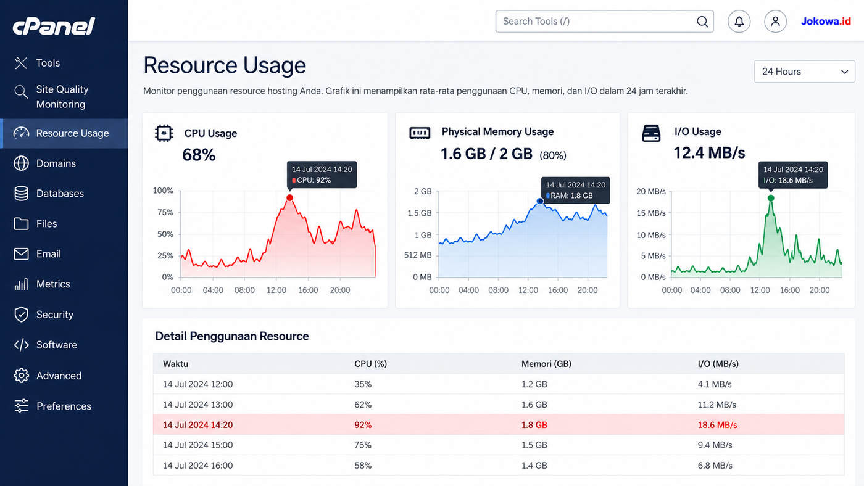Open the 24 Hours time range dropdown

[x=804, y=72]
